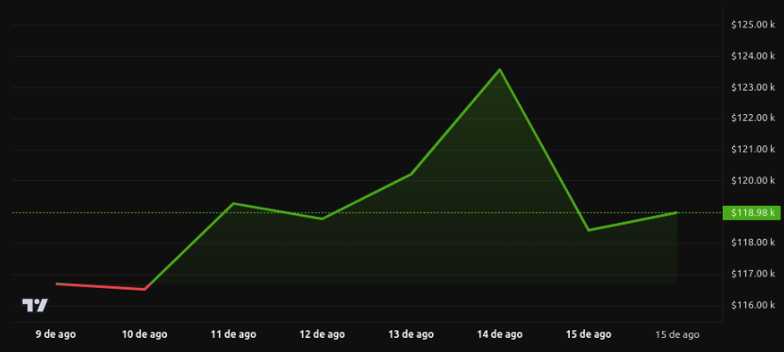
Task: Click the $122.00 k price axis label
Action: 753,118
